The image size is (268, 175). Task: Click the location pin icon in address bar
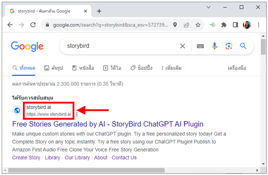click(175, 25)
